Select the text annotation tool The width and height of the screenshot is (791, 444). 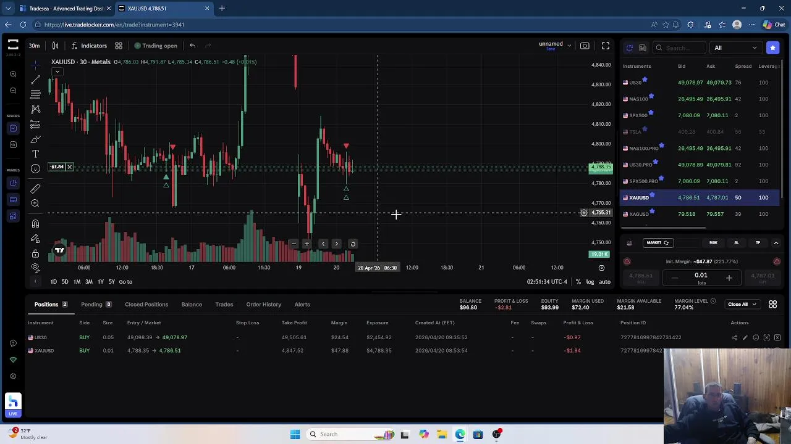[x=35, y=154]
